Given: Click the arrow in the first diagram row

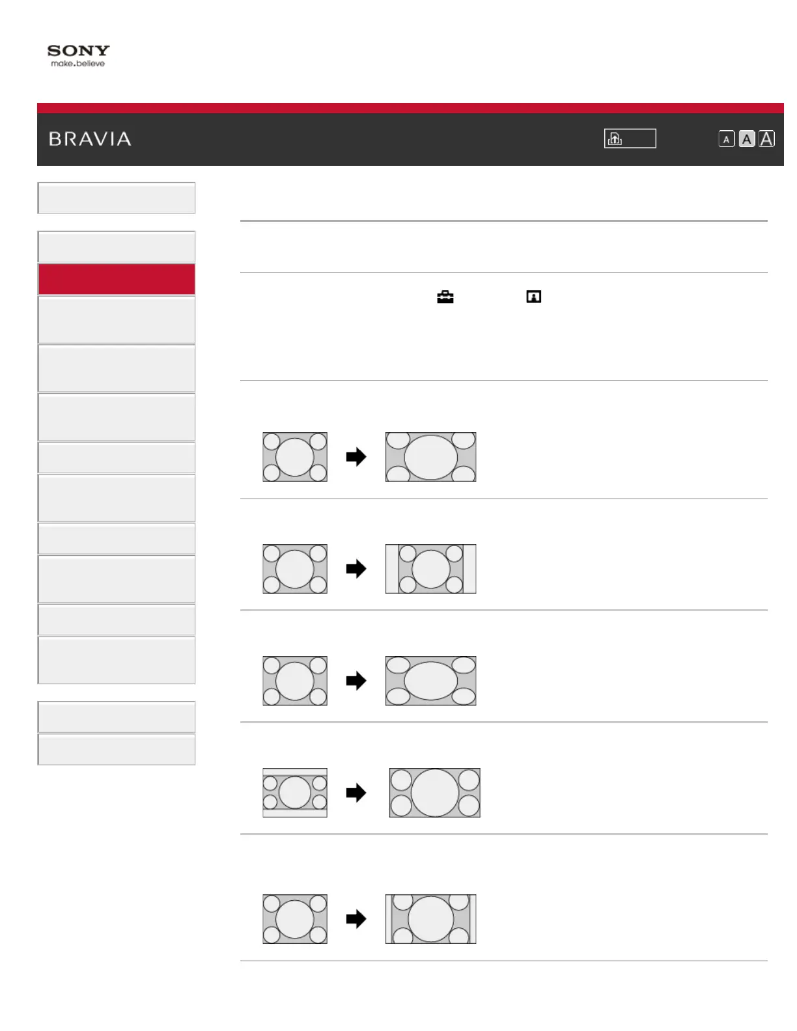Looking at the screenshot, I should coord(356,457).
